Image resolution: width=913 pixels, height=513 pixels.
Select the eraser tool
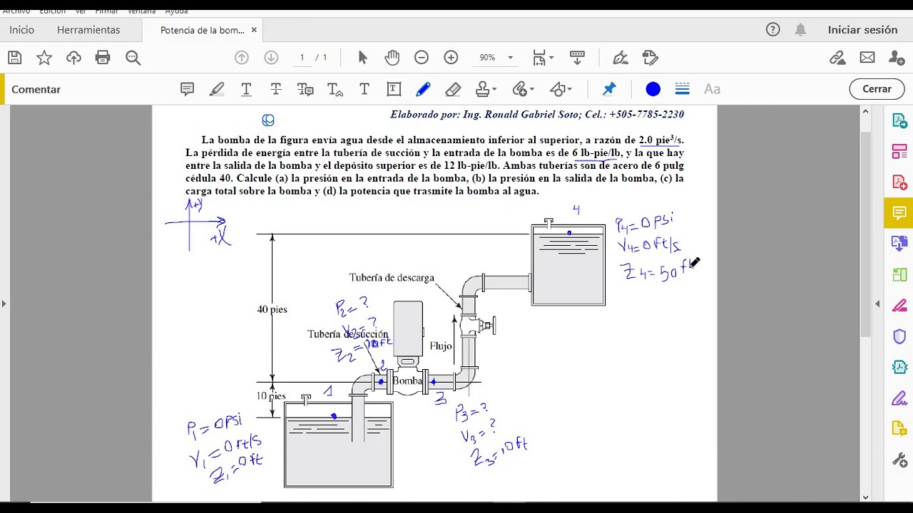pyautogui.click(x=453, y=89)
